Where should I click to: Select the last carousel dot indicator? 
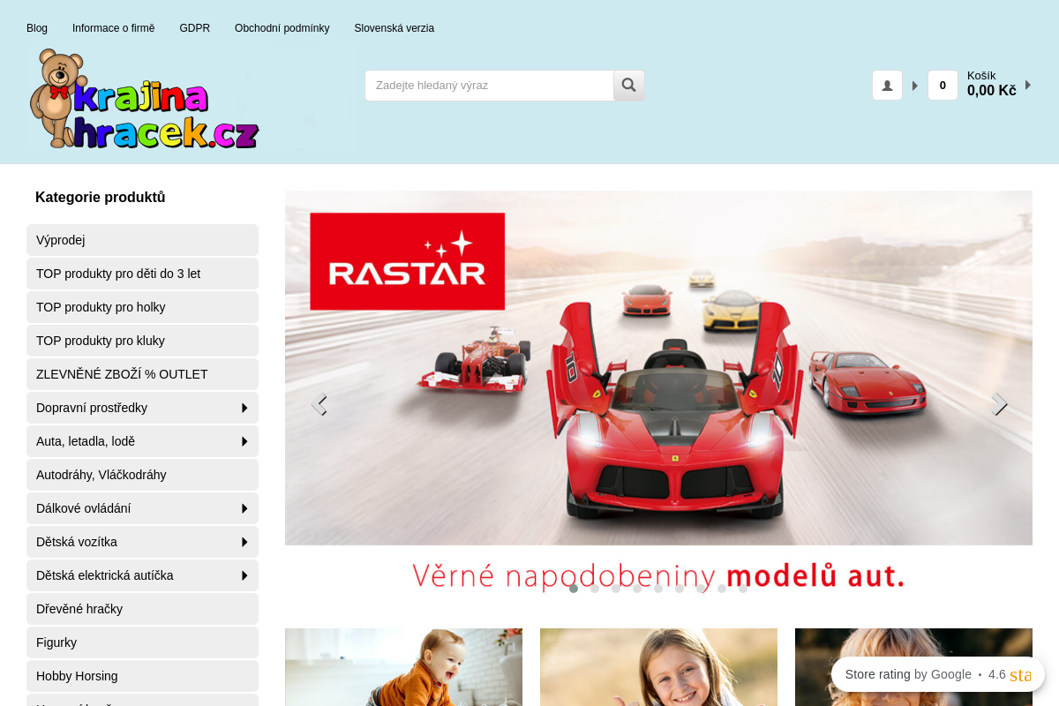pyautogui.click(x=743, y=589)
